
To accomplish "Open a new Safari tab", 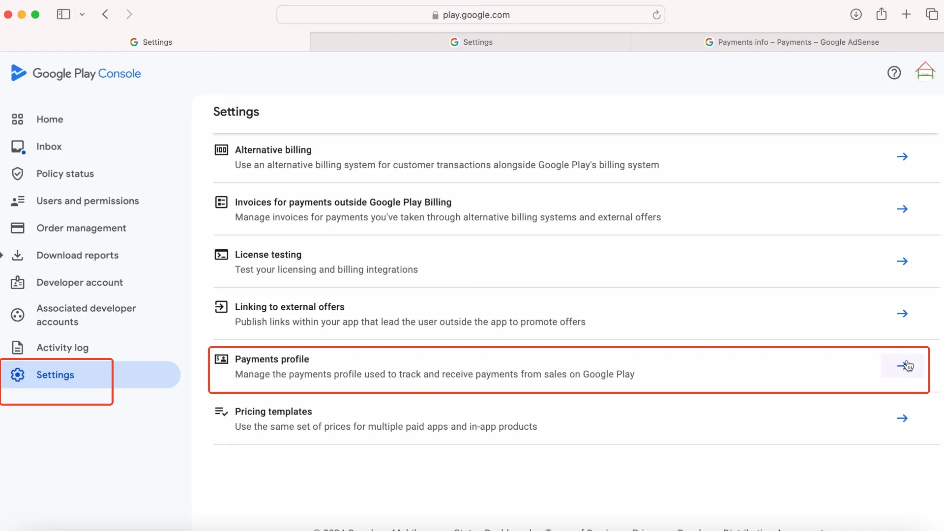I will pyautogui.click(x=906, y=14).
